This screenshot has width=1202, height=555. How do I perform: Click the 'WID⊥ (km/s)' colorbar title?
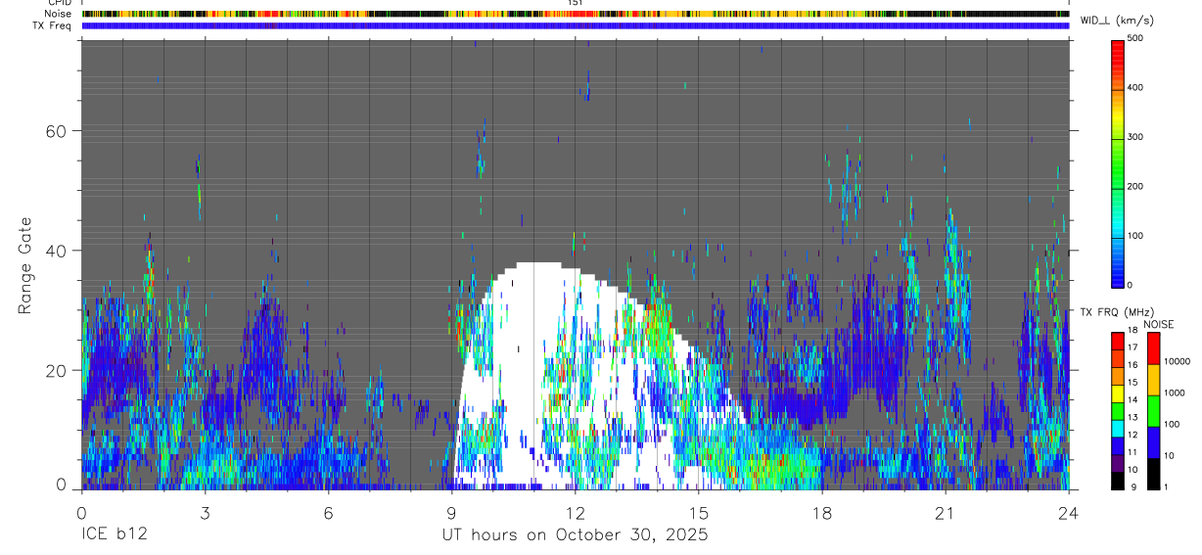(1115, 21)
